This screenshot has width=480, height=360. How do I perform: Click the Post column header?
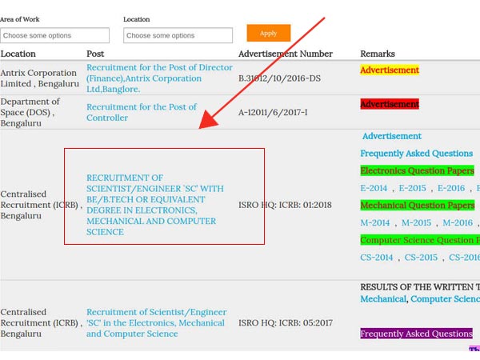[x=95, y=54]
